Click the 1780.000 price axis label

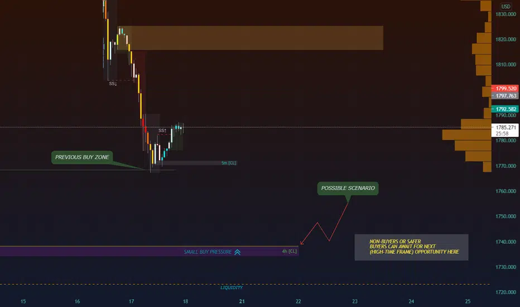coord(505,141)
